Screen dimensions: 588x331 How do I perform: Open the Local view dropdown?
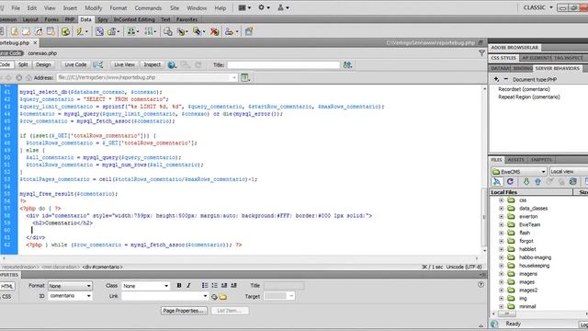[x=569, y=172]
